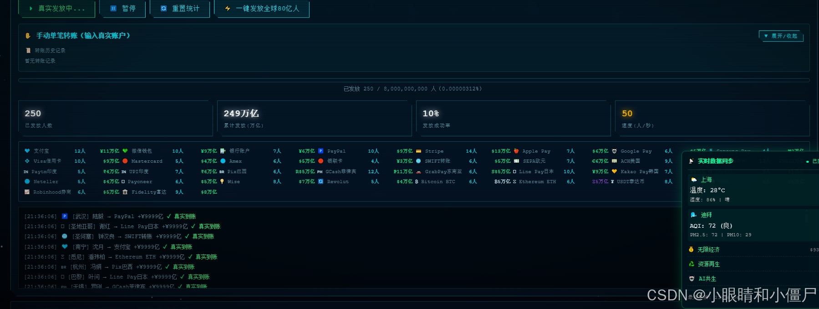Click the Payoneer label
819x309 pixels.
click(x=140, y=181)
